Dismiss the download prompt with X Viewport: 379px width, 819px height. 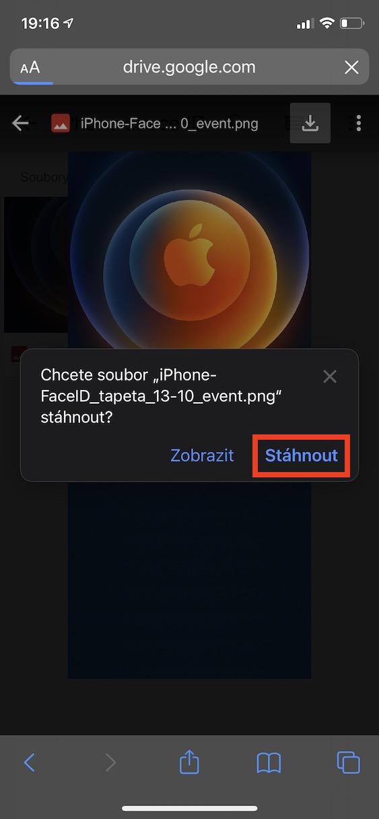tap(329, 377)
